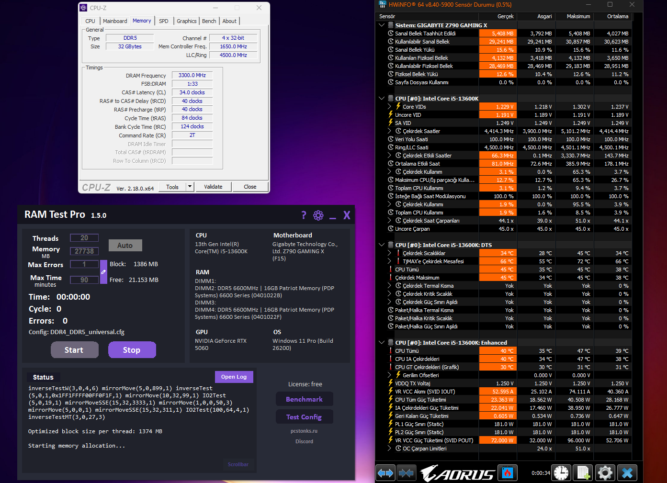This screenshot has height=483, width=667.
Task: Visit the pcstonks.ru link
Action: 304,431
